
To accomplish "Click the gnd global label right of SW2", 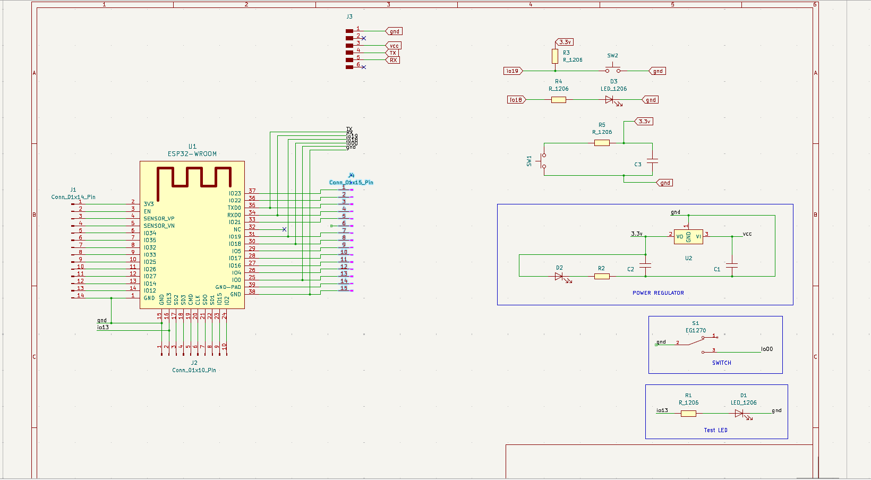I will (657, 71).
